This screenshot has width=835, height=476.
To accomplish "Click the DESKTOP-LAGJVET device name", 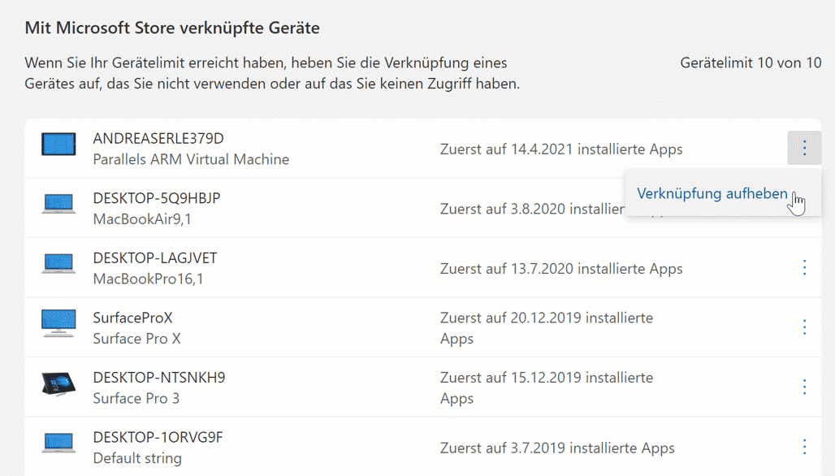I will pyautogui.click(x=155, y=258).
